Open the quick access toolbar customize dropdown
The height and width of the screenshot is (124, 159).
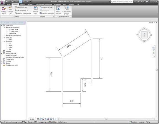(31, 1)
